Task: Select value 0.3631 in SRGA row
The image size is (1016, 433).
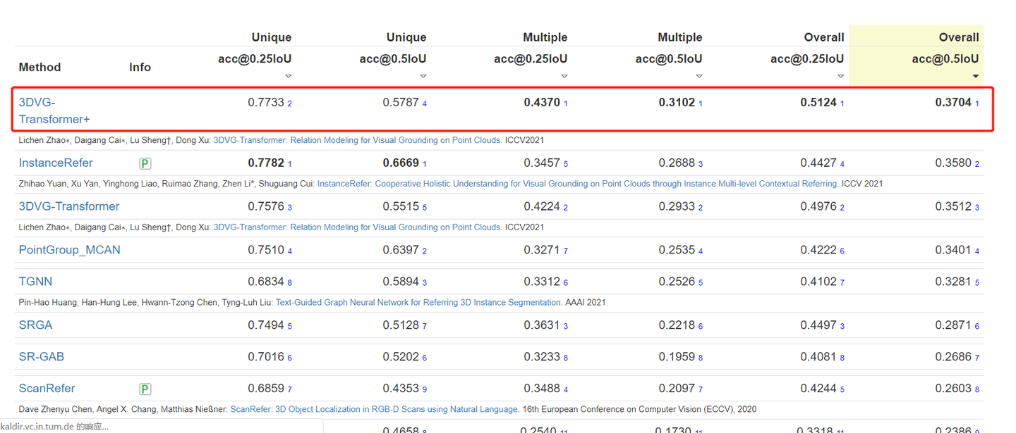Action: tap(542, 325)
